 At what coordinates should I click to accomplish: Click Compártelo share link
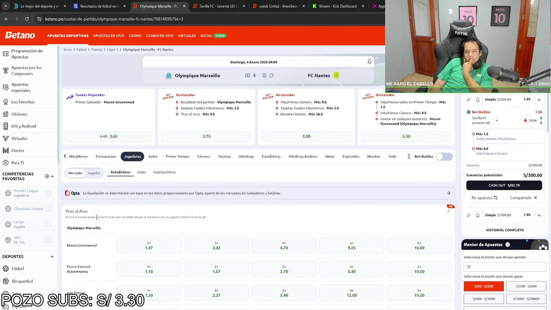(523, 198)
